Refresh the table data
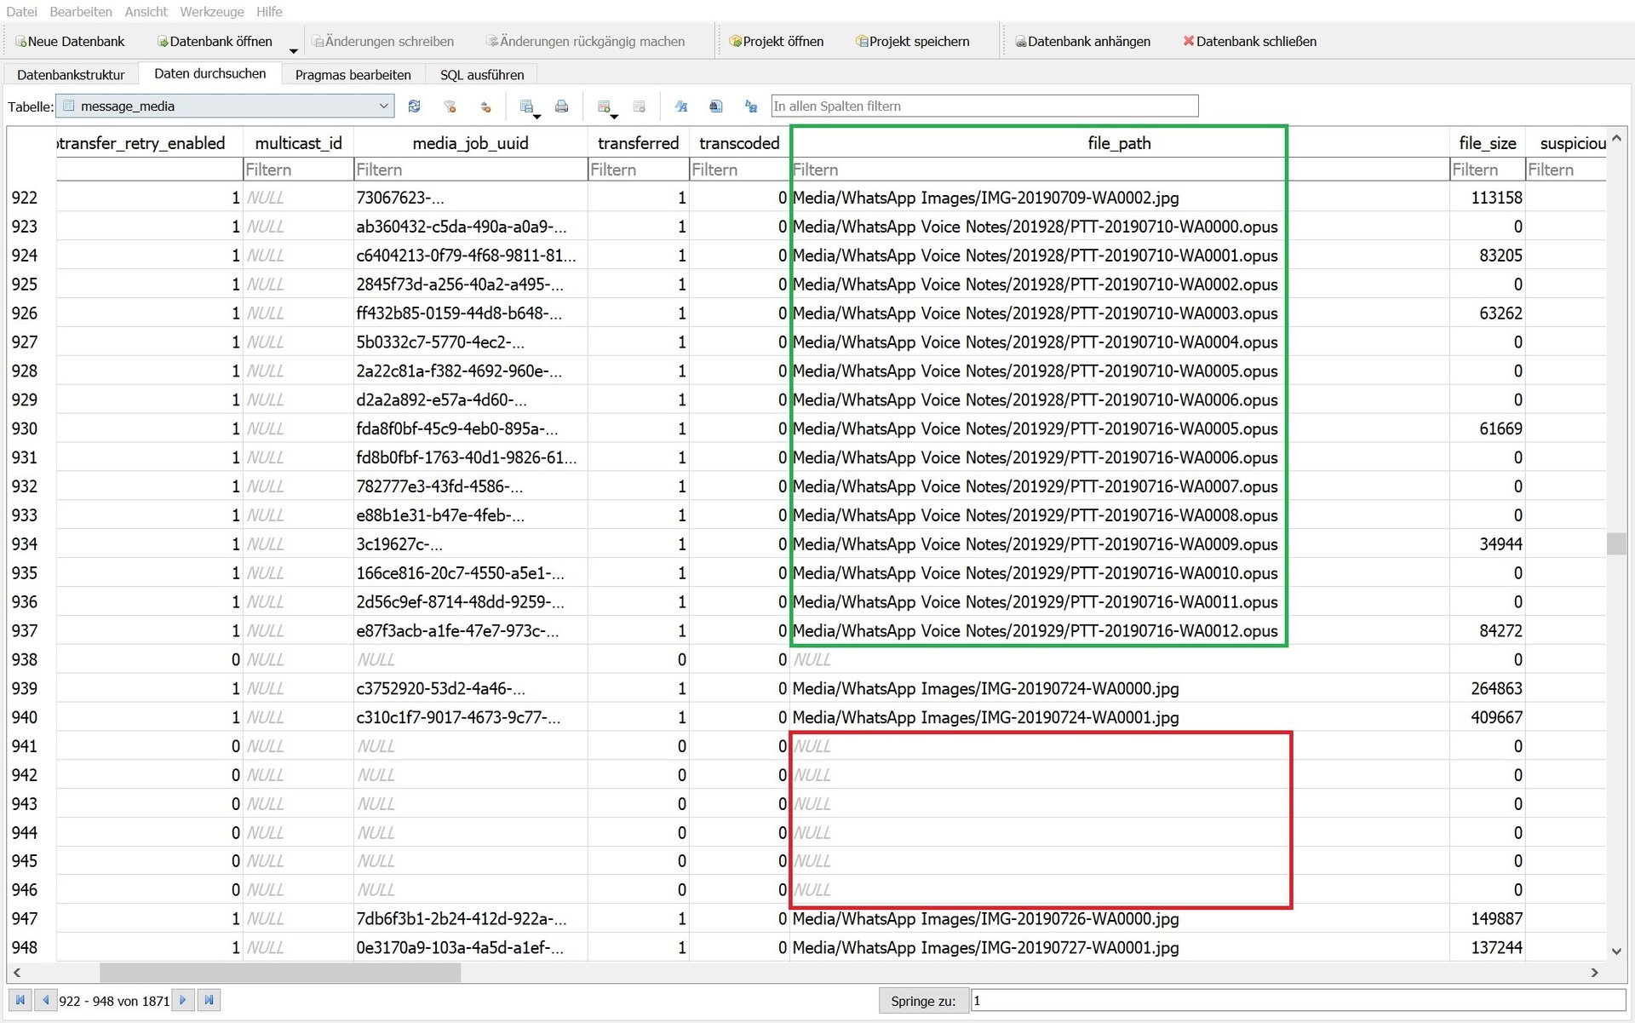Screen dimensions: 1635x1023 pos(414,106)
